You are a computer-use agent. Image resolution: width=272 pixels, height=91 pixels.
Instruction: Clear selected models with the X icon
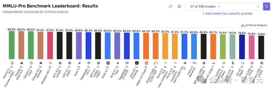(219, 7)
